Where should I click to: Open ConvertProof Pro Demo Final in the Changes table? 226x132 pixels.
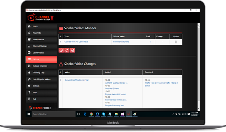tap(77, 80)
